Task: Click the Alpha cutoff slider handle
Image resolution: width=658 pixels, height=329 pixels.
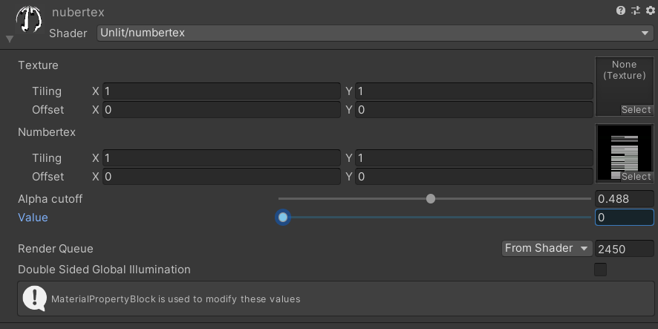Action: 431,198
